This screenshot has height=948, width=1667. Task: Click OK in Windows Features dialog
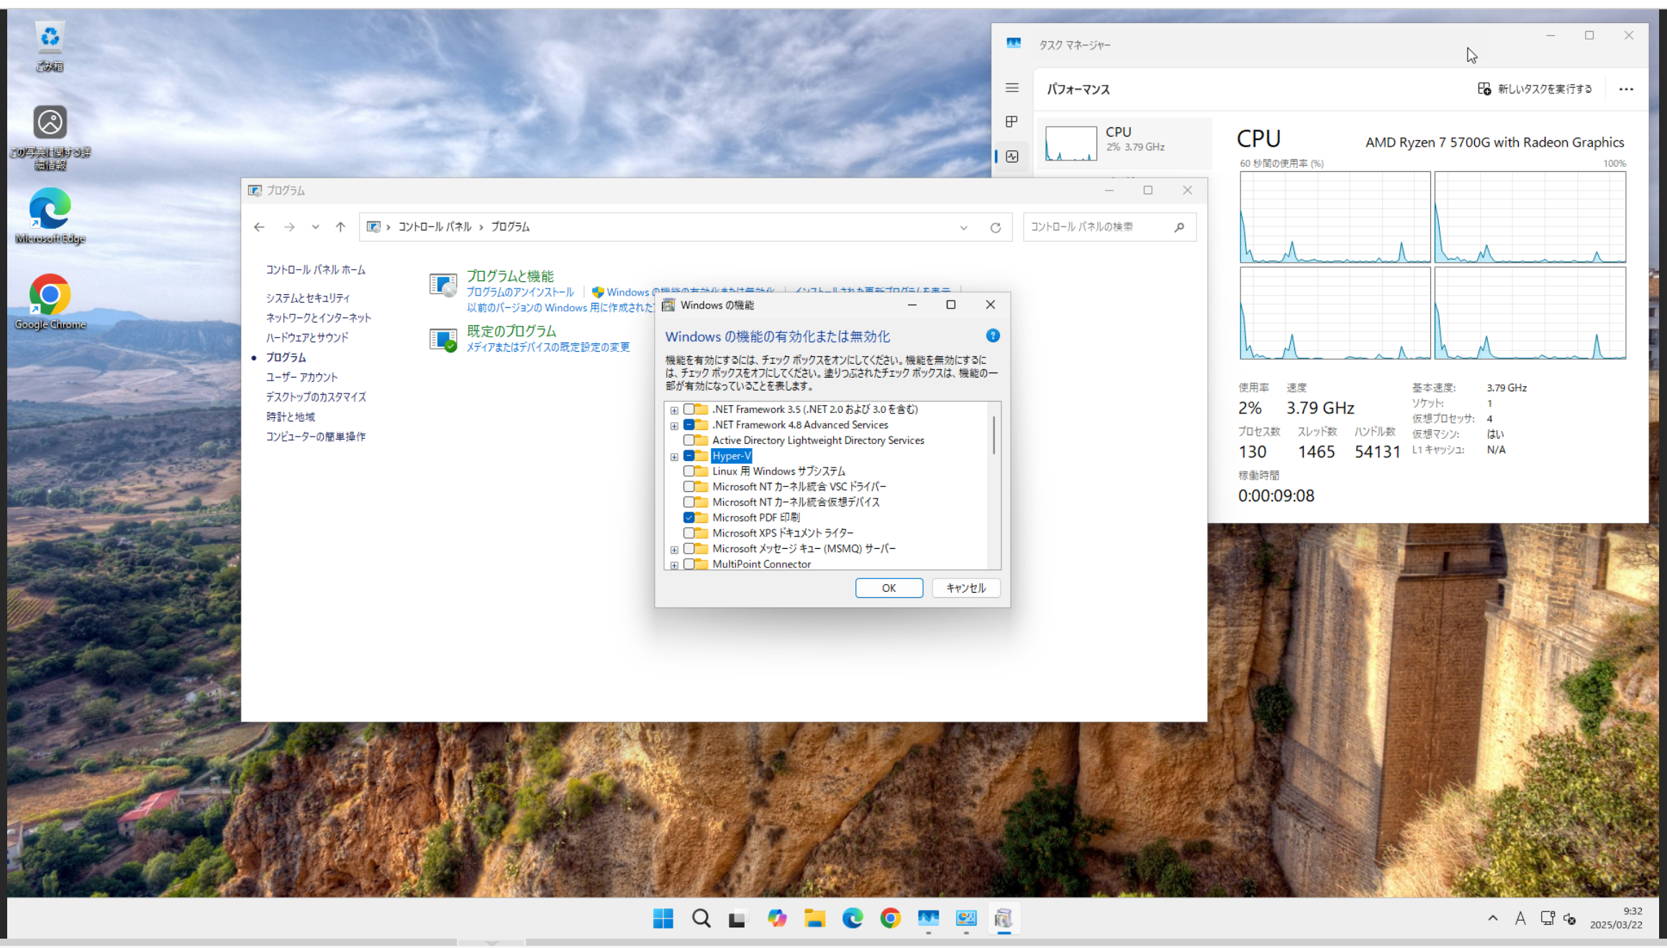coord(889,588)
